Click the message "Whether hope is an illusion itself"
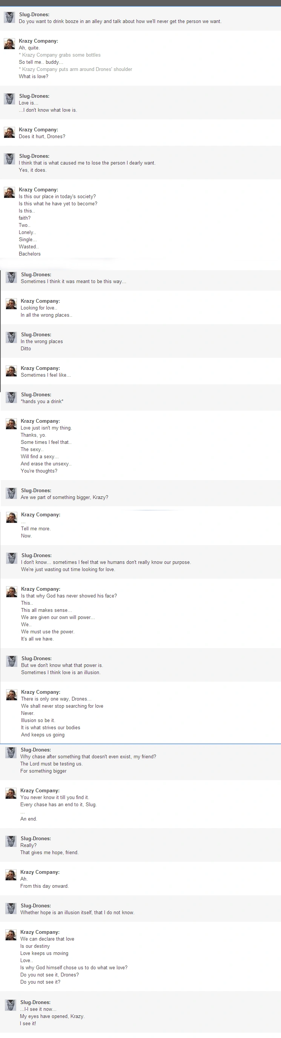 (x=77, y=912)
